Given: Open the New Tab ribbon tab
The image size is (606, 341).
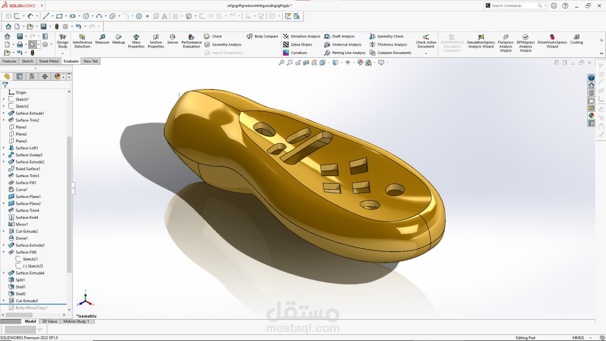Looking at the screenshot, I should 90,61.
